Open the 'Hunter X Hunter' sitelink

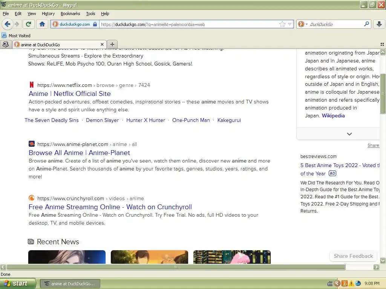pyautogui.click(x=146, y=120)
